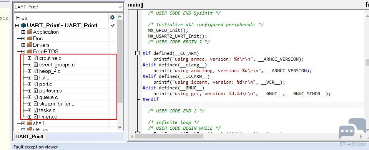Image resolution: width=369 pixels, height=150 pixels.
Task: Select stream_buffer.c in the file tree
Action: coord(57,104)
